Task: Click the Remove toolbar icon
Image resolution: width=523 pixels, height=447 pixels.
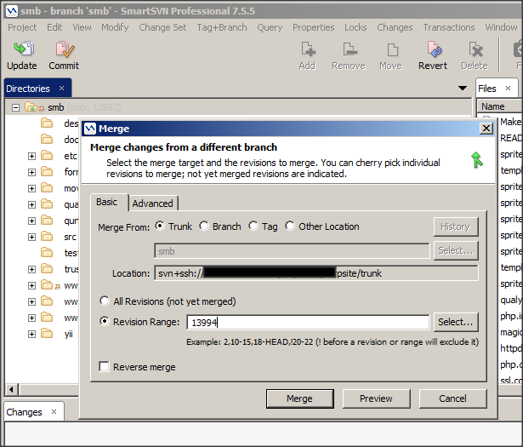Action: [350, 49]
